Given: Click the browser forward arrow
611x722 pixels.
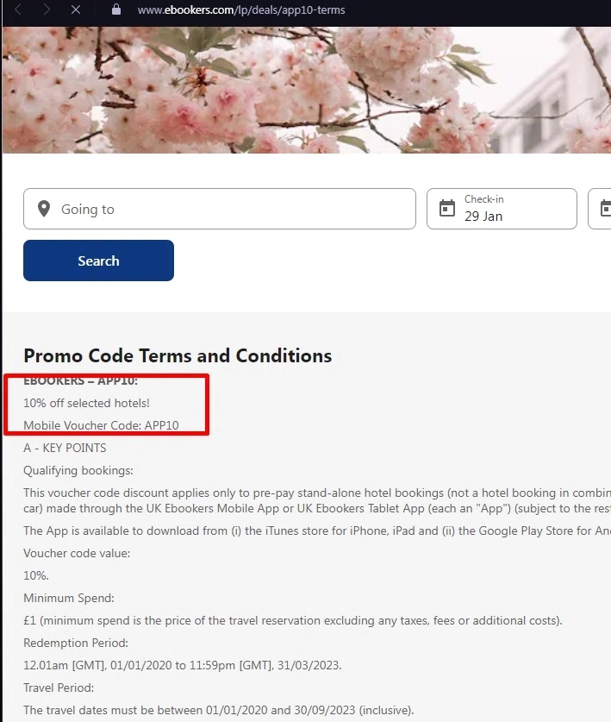Looking at the screenshot, I should [47, 9].
